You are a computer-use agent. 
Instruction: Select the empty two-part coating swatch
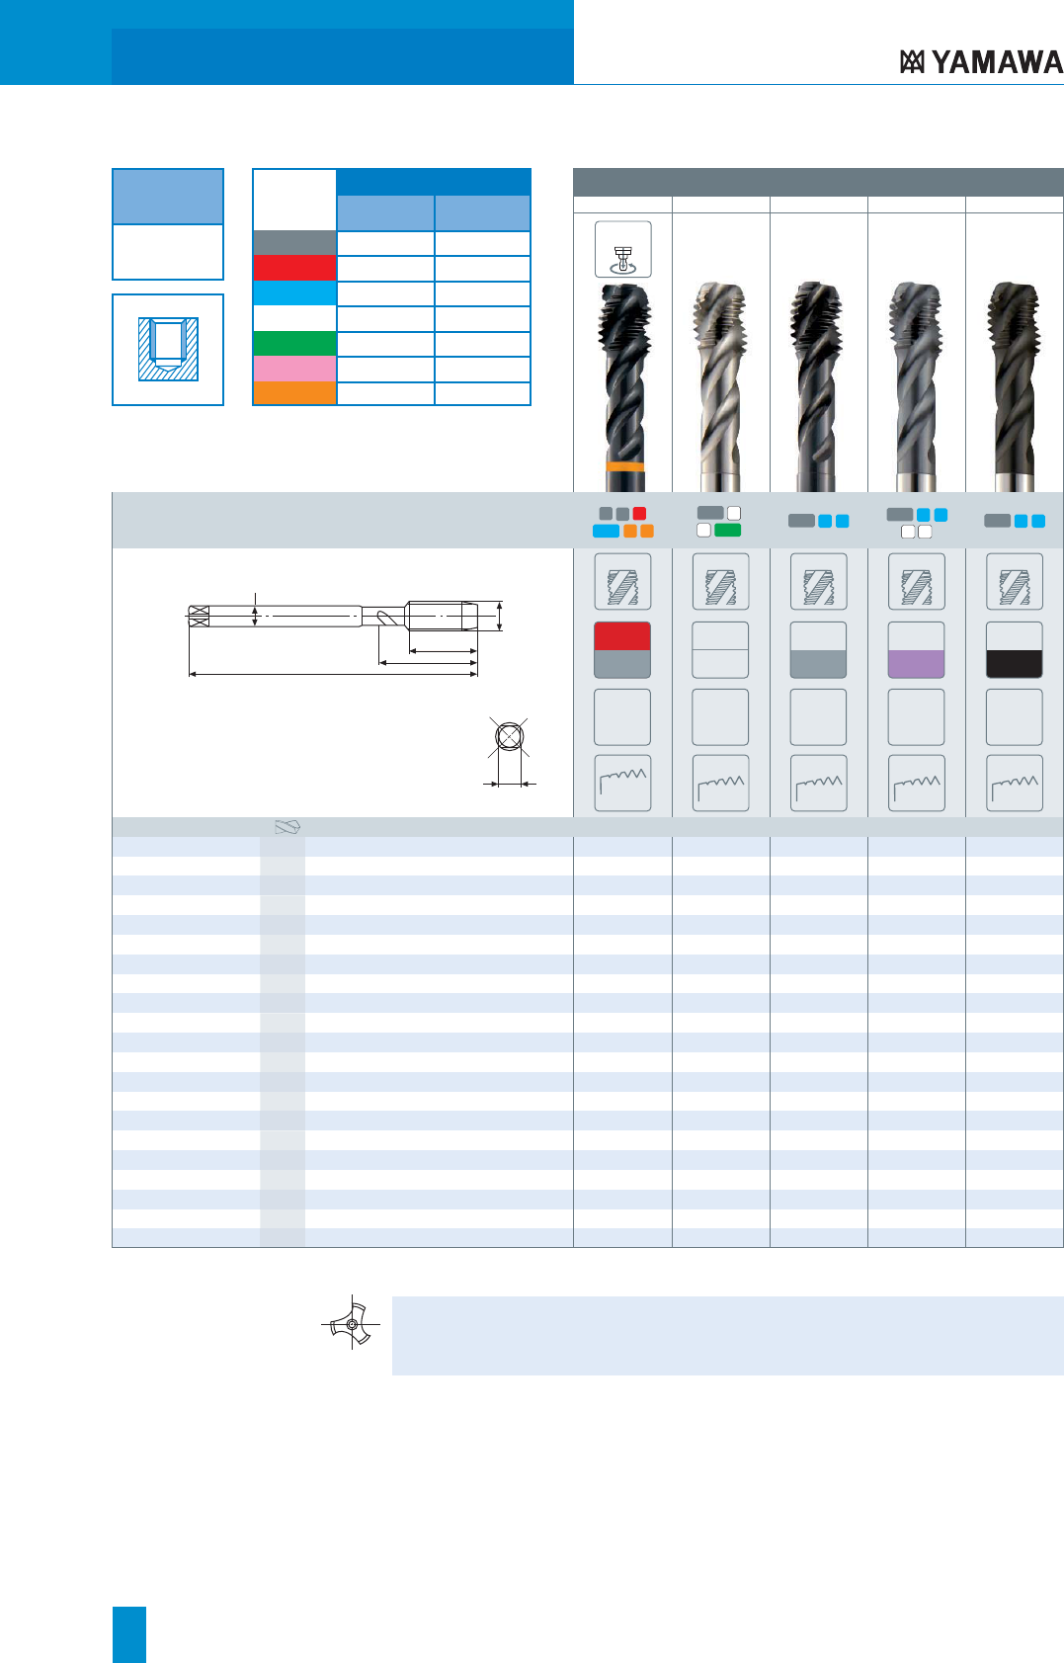tap(720, 649)
